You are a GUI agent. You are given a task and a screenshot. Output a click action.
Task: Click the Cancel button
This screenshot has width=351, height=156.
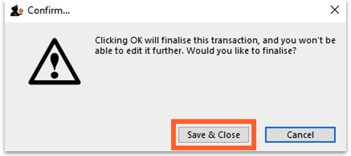point(300,135)
